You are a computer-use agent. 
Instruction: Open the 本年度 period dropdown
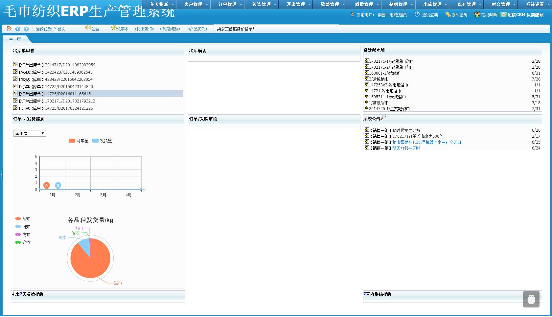point(29,133)
